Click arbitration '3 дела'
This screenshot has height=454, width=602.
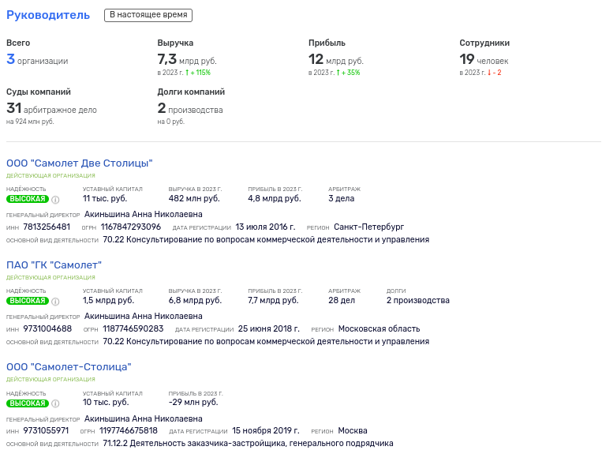click(x=342, y=199)
